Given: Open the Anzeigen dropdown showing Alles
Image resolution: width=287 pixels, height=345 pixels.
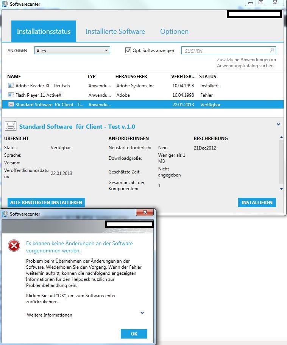Looking at the screenshot, I should point(72,50).
